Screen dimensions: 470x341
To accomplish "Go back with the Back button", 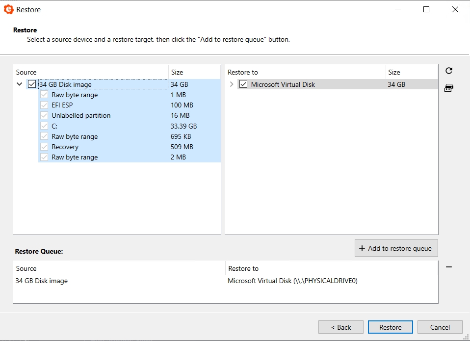I will point(341,327).
